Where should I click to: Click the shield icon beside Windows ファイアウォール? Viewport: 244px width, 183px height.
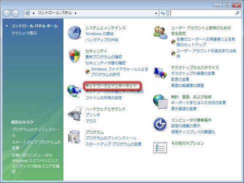87,71
